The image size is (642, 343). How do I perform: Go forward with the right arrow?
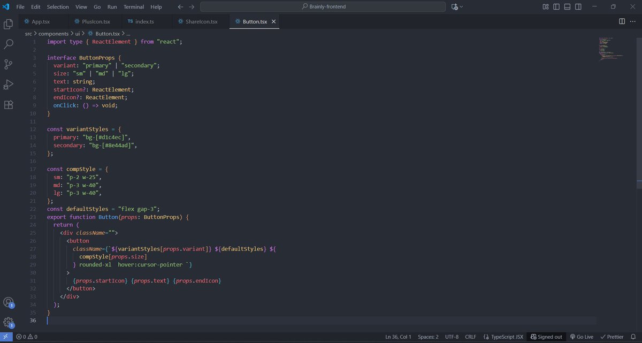tap(192, 7)
